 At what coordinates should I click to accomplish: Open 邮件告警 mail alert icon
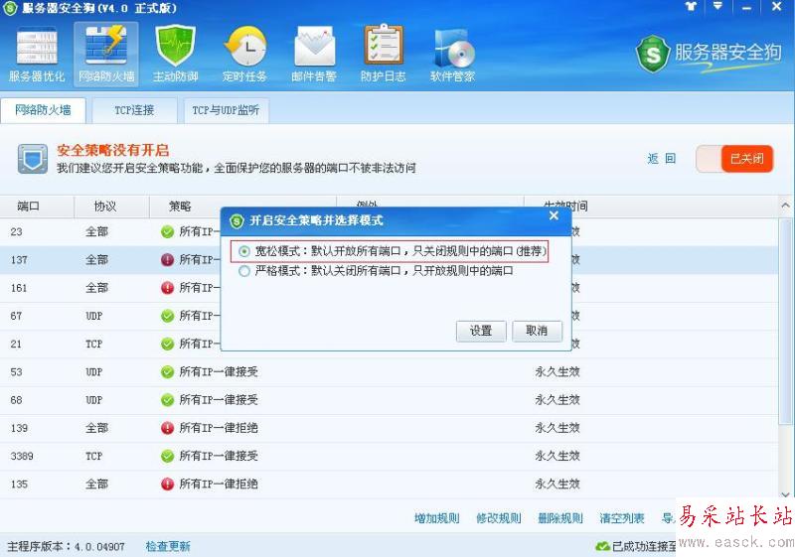pos(314,54)
